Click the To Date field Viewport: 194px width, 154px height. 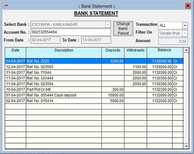[96, 40]
